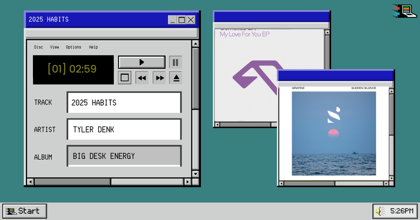This screenshot has width=420, height=220.
Task: Open the Disc menu
Action: pos(38,47)
